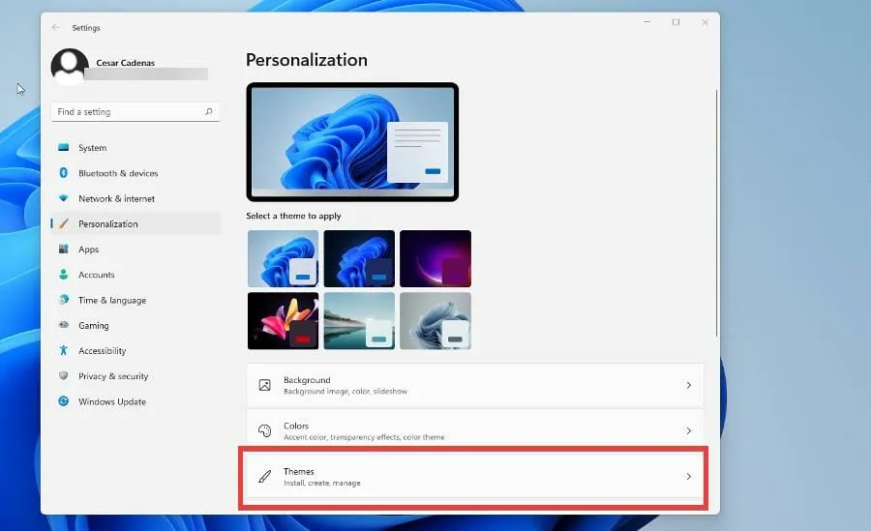Choose the colorful flower dark theme
This screenshot has width=871, height=531.
pyautogui.click(x=283, y=320)
